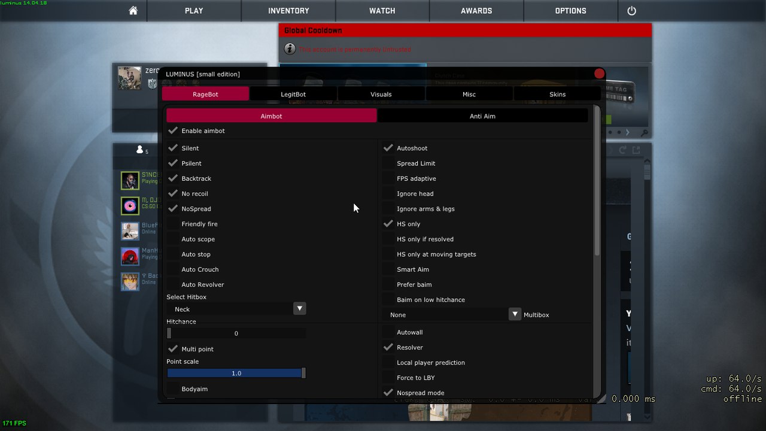The width and height of the screenshot is (766, 431).
Task: Uncheck the HS only option
Action: coord(388,224)
